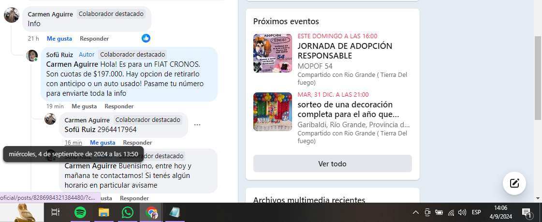This screenshot has height=222, width=542.
Task: Click ESTE DOMINGO A LAS 16:00 date text
Action: (x=337, y=36)
